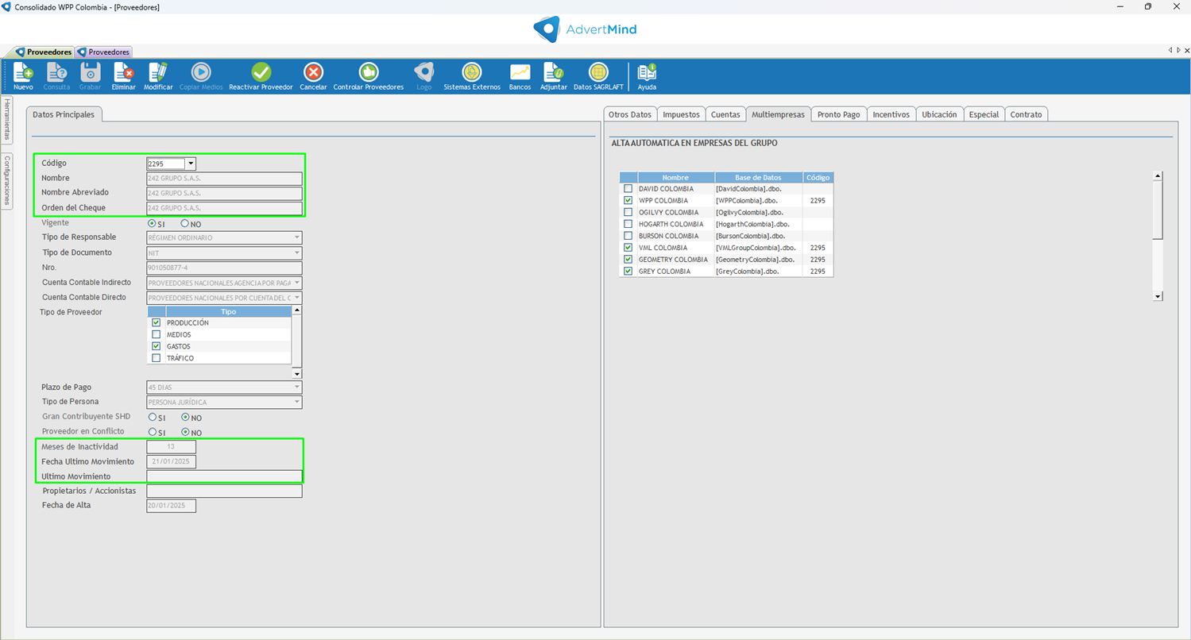Expand the Tipo de Responsable dropdown
1191x640 pixels.
[x=297, y=237]
